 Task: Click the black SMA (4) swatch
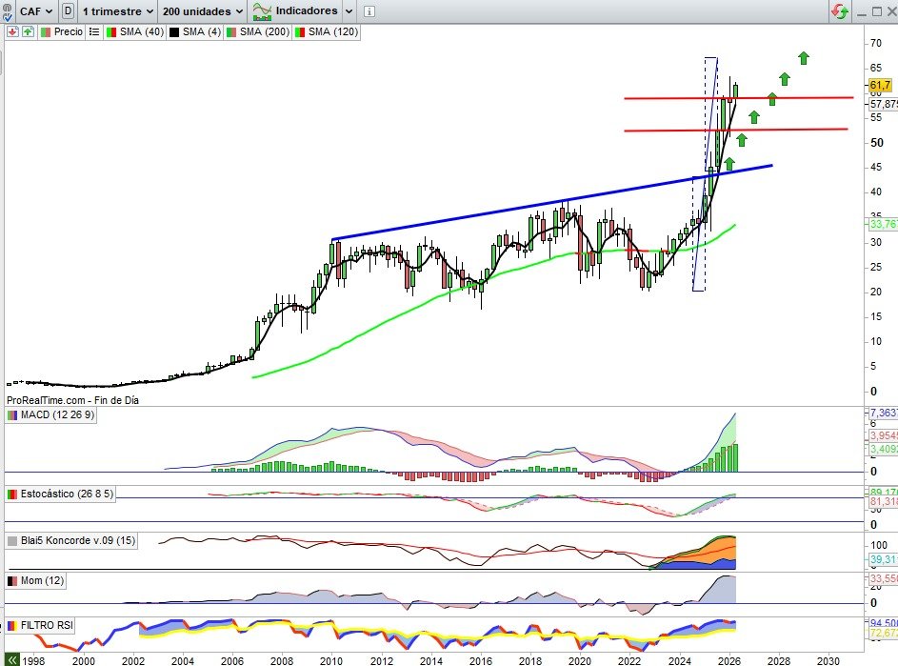click(174, 32)
